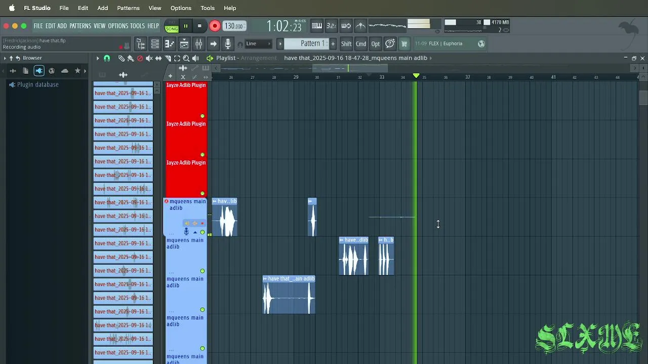Toggle mute LED on mqueens main adlib track
Image resolution: width=648 pixels, height=364 pixels.
point(202,233)
